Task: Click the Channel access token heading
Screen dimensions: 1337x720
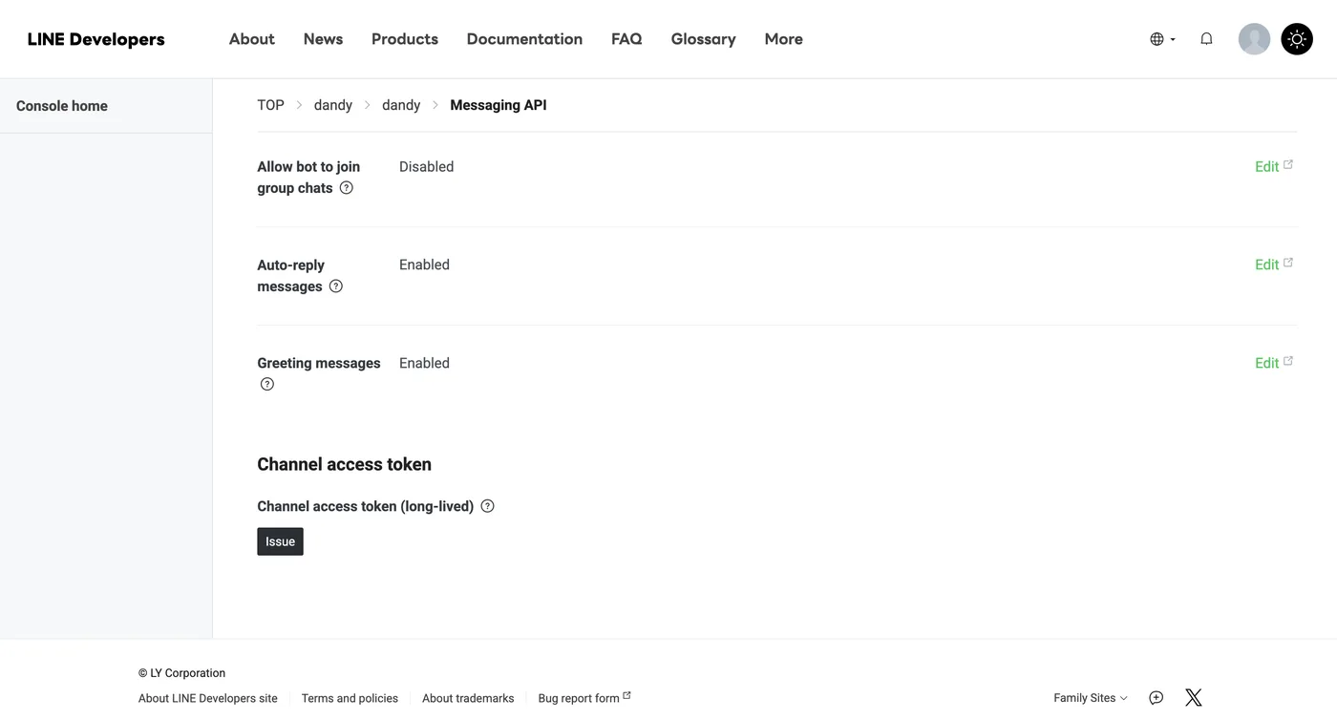Action: coord(344,464)
